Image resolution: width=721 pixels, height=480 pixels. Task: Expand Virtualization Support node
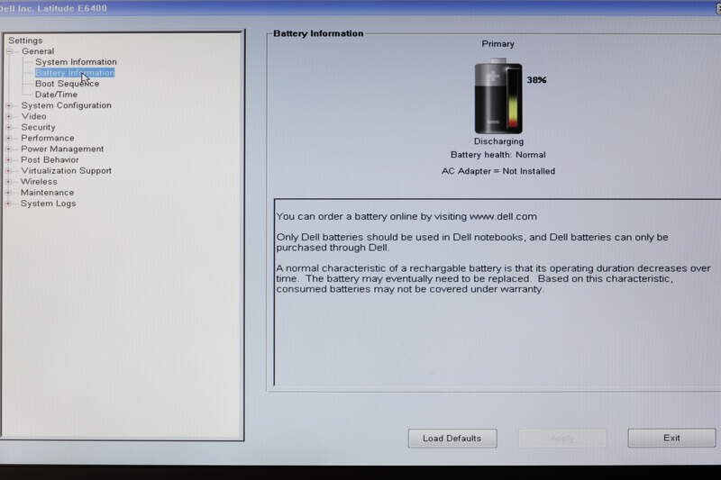coord(9,171)
